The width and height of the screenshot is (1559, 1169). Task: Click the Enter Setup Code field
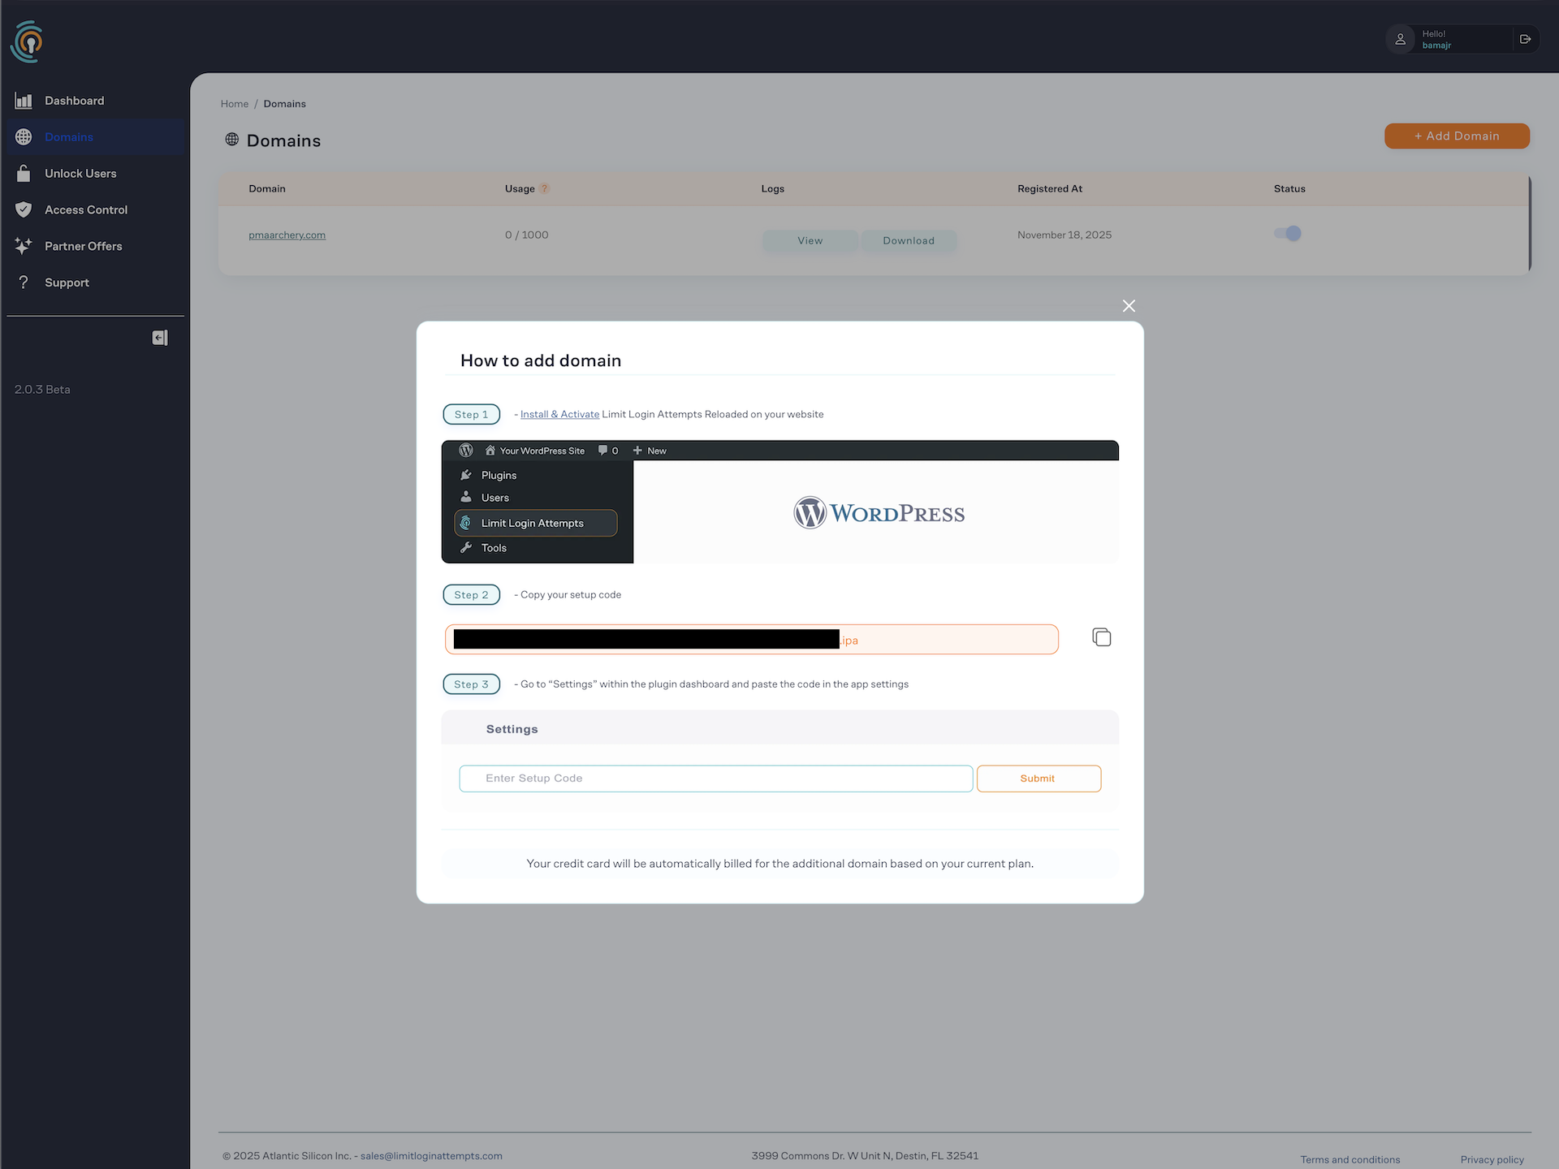click(x=715, y=779)
